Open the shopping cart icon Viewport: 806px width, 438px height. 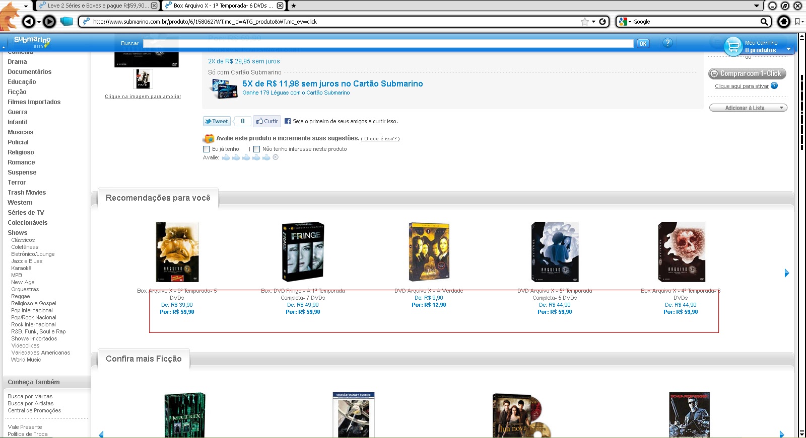click(x=733, y=46)
